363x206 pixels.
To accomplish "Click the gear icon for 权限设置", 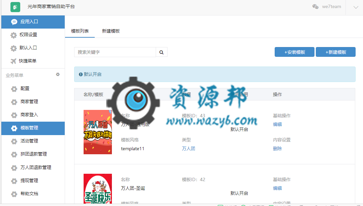I will pyautogui.click(x=14, y=35).
